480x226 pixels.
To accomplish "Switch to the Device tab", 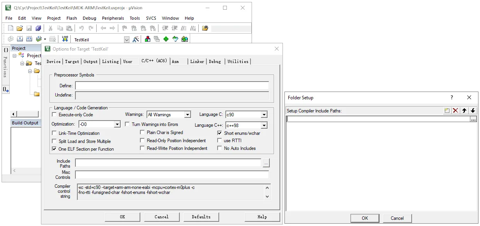I will click(53, 61).
